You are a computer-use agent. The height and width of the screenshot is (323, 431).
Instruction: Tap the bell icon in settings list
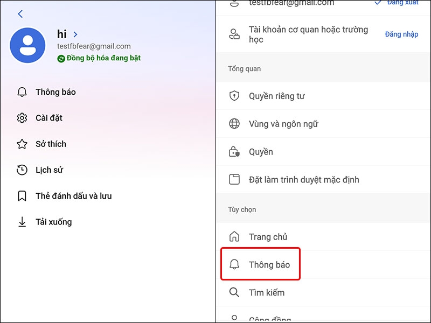point(234,264)
